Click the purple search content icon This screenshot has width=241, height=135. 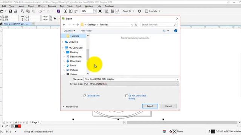click(58, 11)
